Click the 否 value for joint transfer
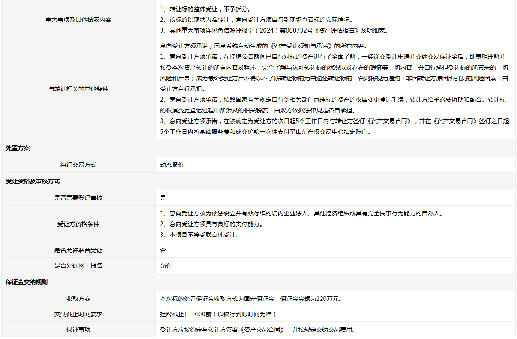The width and height of the screenshot is (517, 339). coord(163,250)
